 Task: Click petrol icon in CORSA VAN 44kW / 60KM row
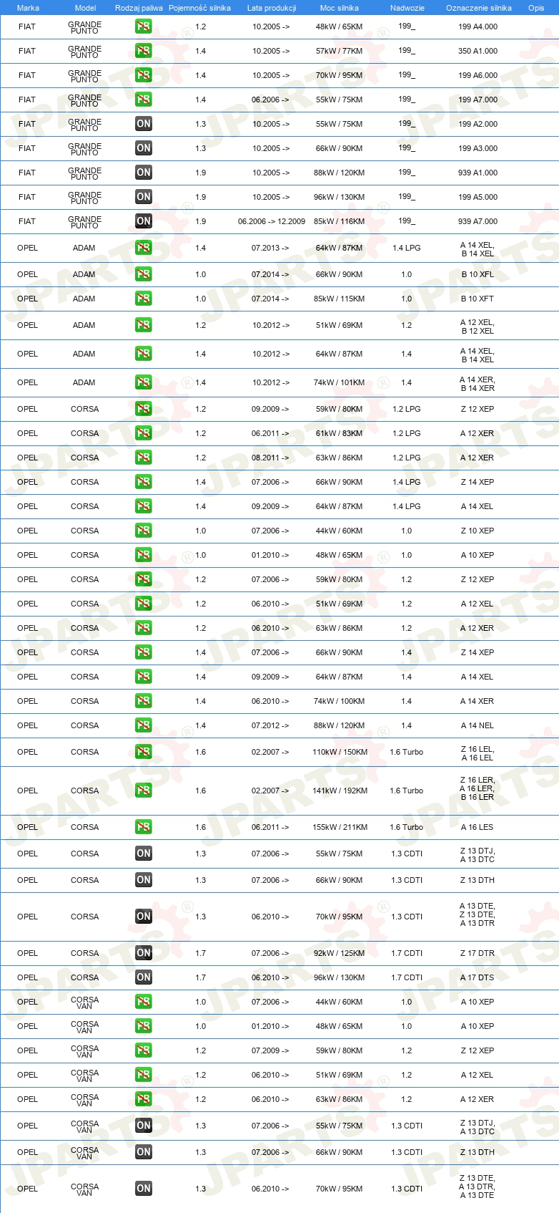pos(144,1002)
